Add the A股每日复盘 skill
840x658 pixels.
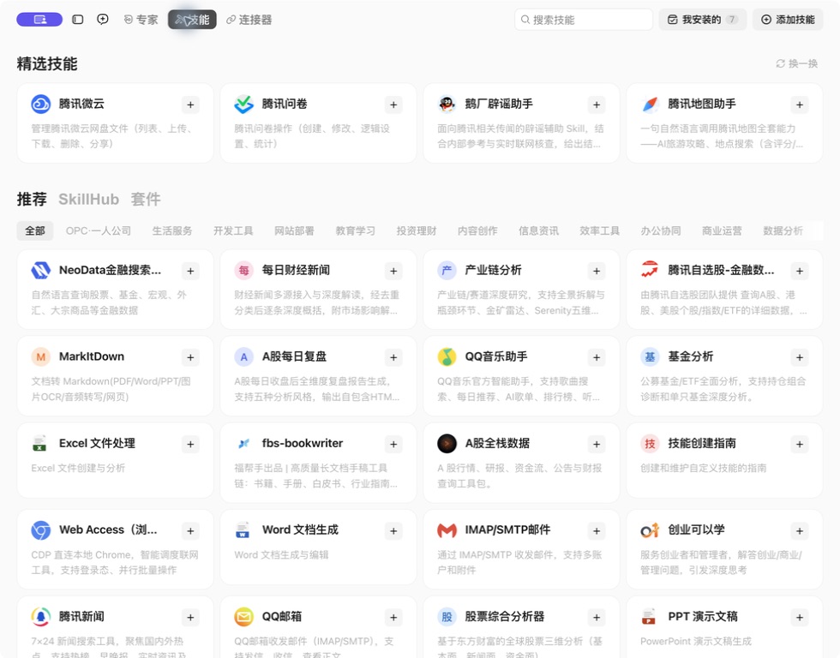click(x=393, y=357)
